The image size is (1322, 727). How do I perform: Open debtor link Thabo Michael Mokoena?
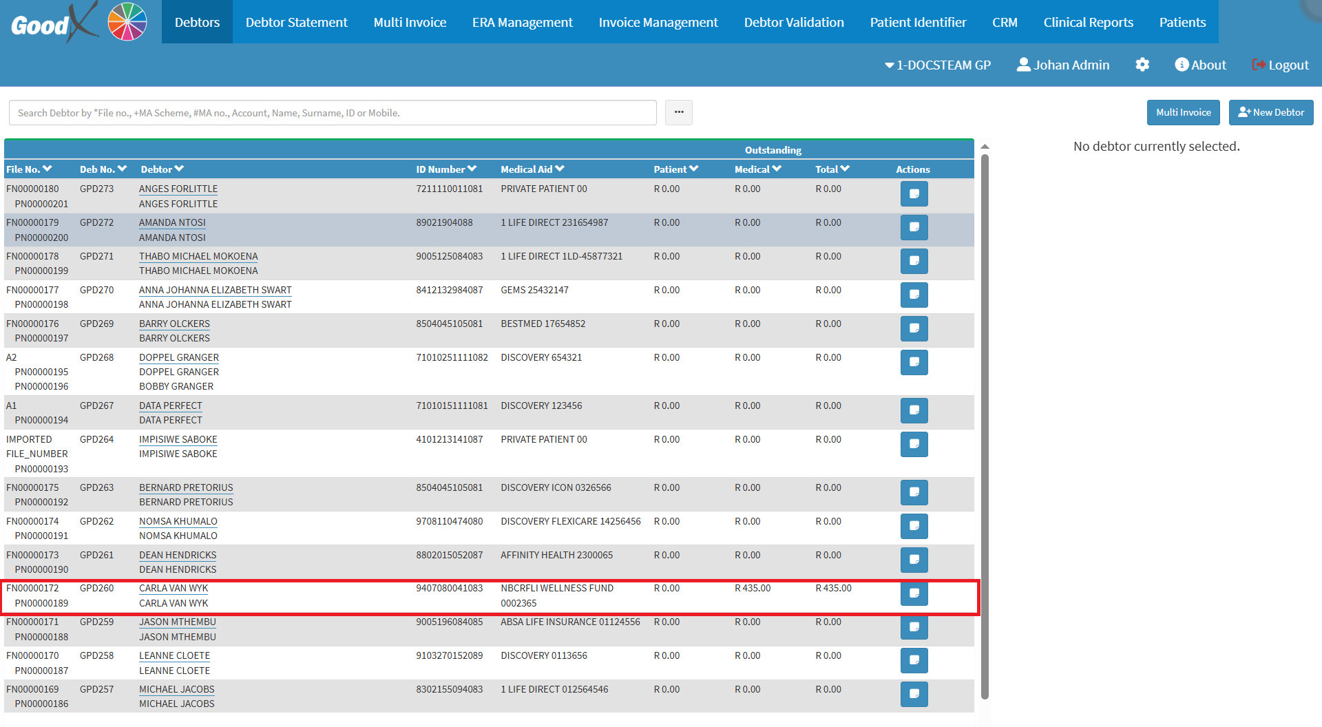[x=198, y=256]
